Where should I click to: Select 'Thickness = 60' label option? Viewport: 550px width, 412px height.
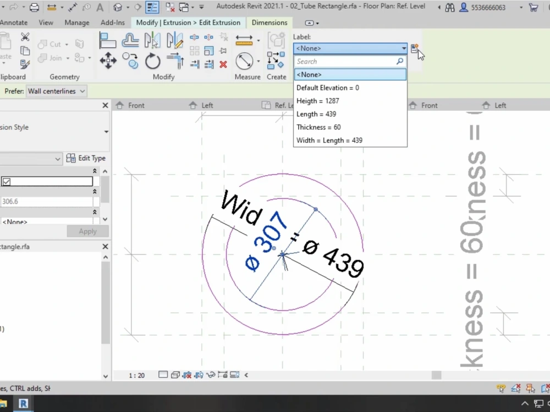click(350, 127)
